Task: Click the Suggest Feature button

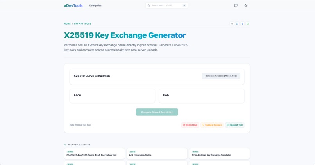Action: 212,125
